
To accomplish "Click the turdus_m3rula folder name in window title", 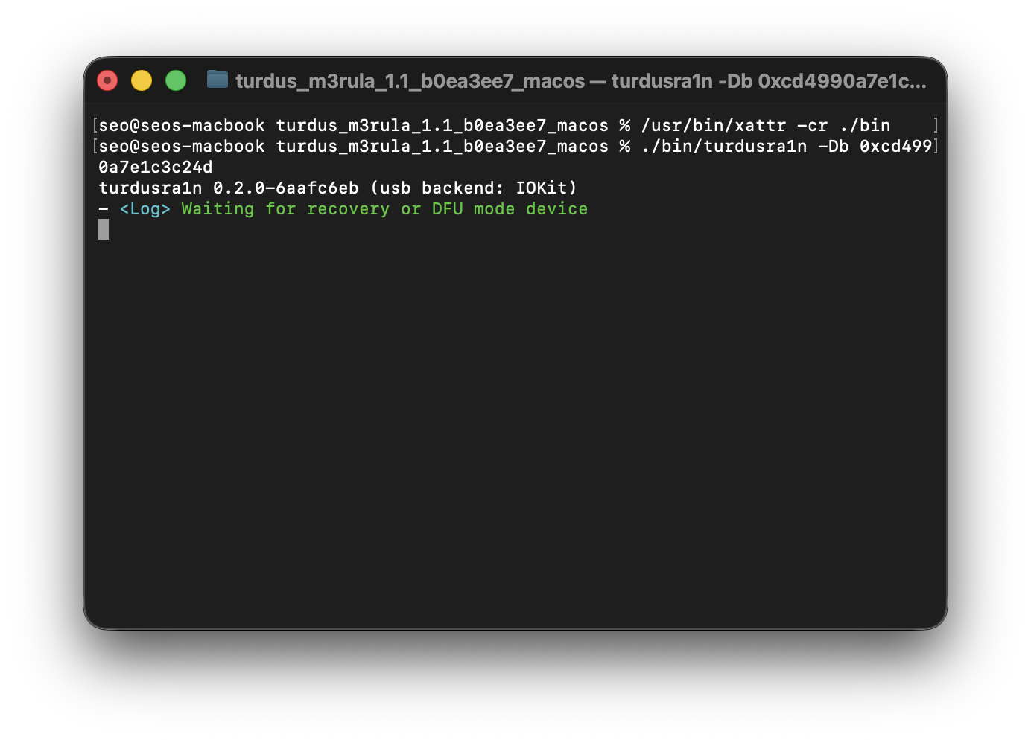I will [x=410, y=81].
